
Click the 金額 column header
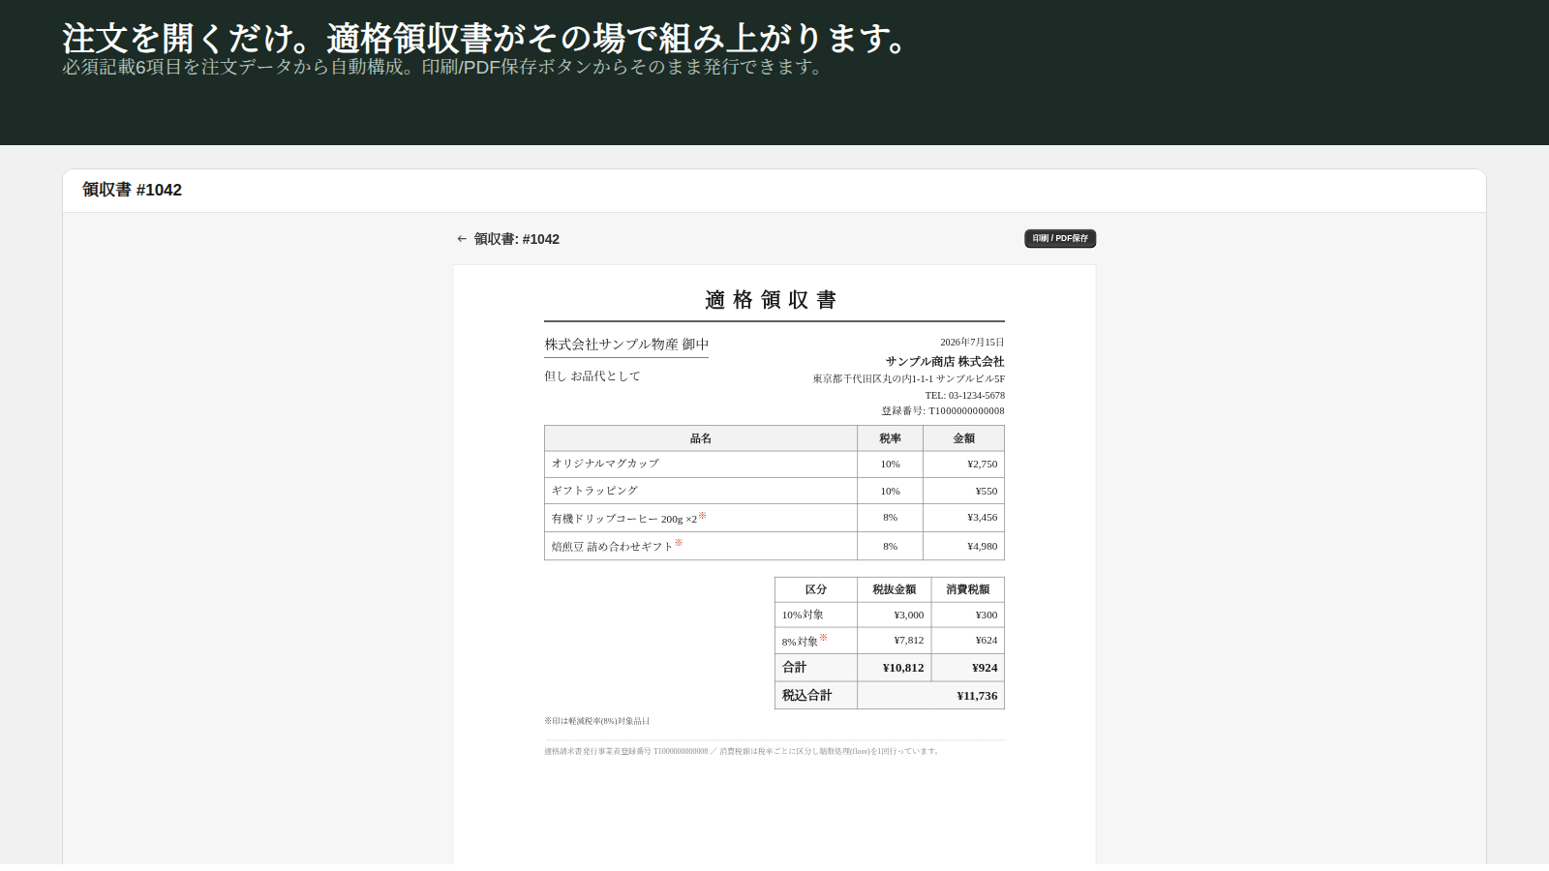tap(964, 438)
